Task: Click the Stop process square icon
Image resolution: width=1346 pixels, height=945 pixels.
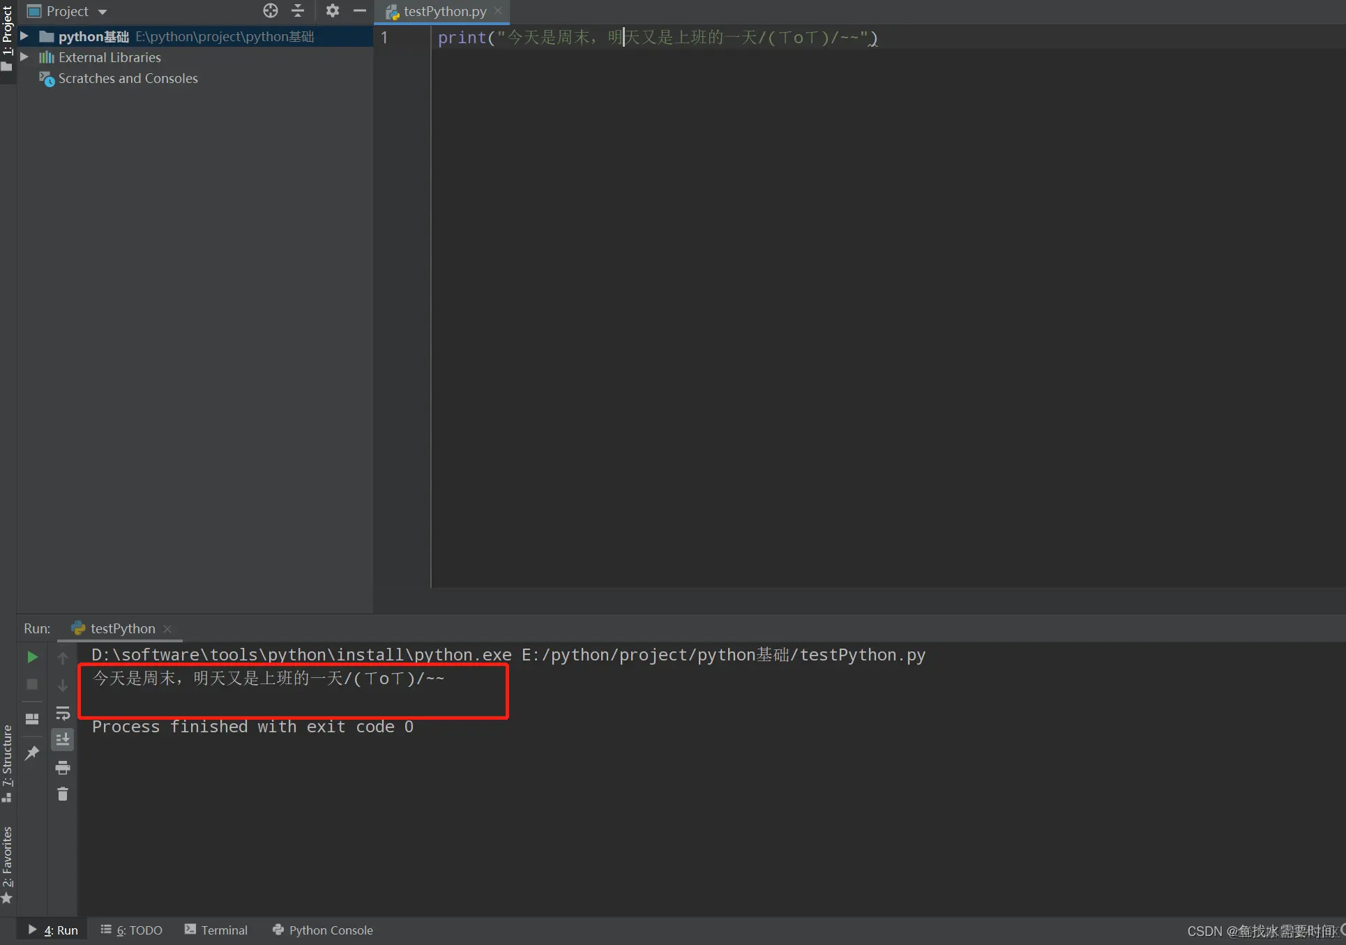Action: 32,685
